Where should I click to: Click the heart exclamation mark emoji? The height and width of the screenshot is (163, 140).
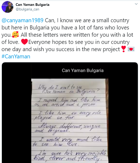coord(123,49)
